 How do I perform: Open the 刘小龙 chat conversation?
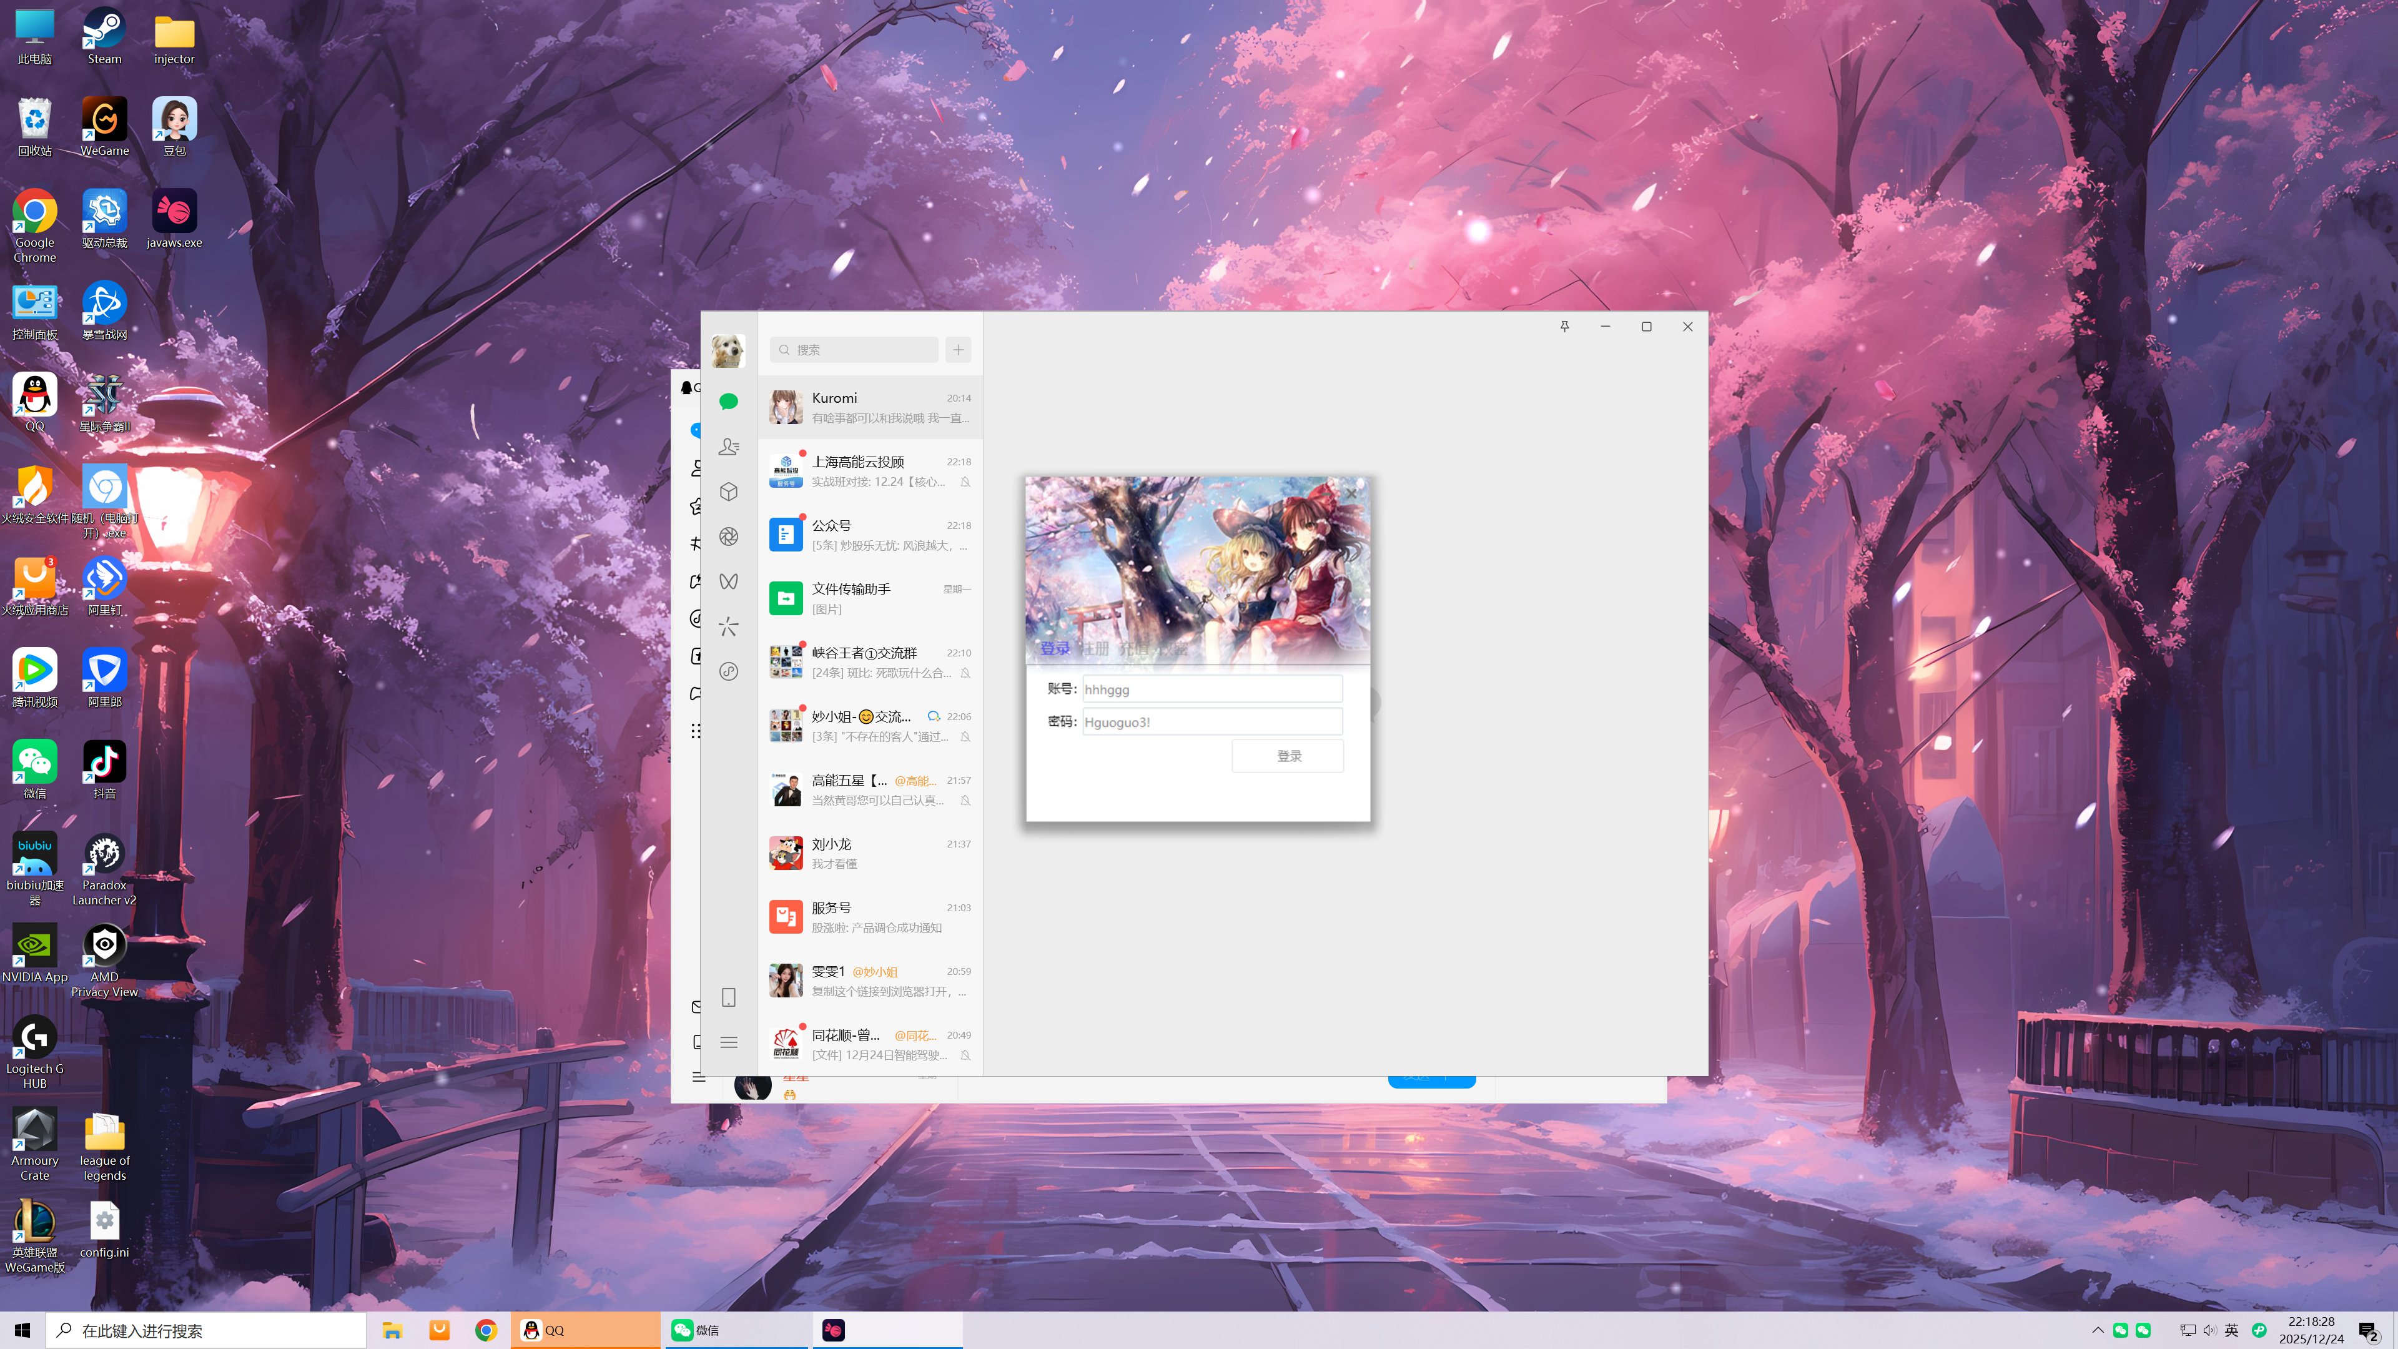point(871,854)
